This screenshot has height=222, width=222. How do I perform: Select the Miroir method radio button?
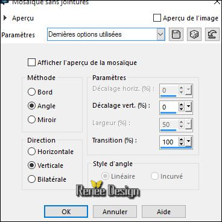pyautogui.click(x=31, y=120)
